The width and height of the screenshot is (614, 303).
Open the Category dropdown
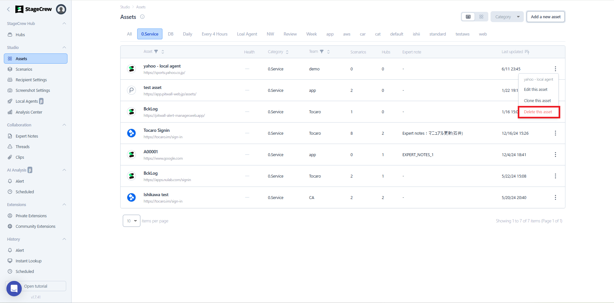[x=507, y=17]
